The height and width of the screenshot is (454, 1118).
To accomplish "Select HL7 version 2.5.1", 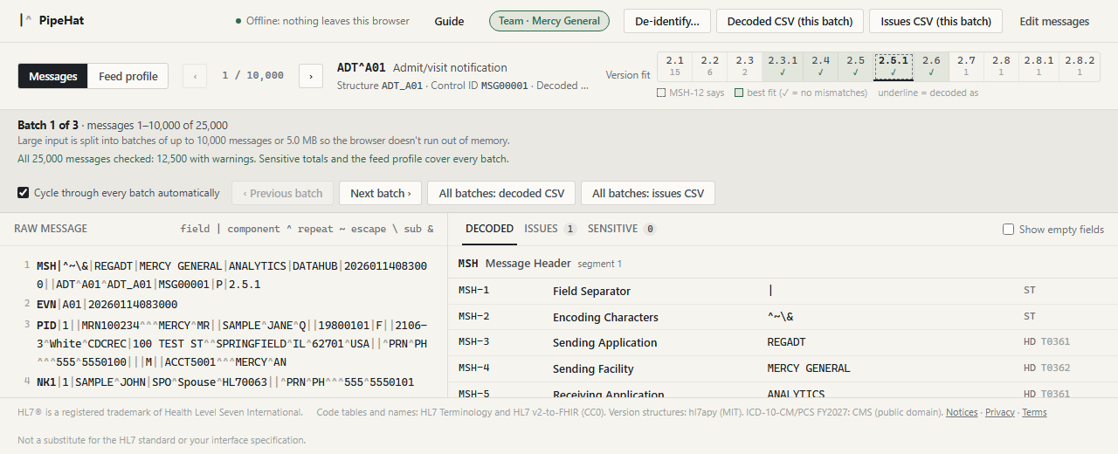I will [894, 66].
